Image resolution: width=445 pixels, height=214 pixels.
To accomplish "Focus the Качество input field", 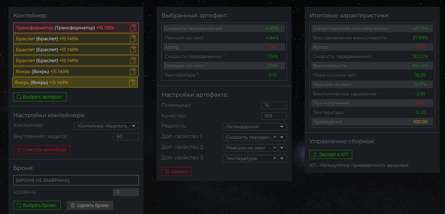I will [x=274, y=116].
